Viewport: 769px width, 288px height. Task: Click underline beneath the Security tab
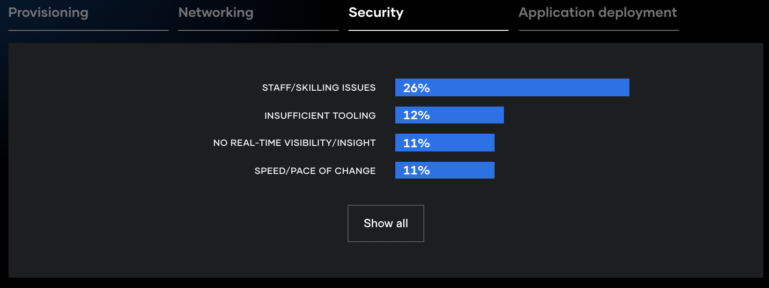429,30
